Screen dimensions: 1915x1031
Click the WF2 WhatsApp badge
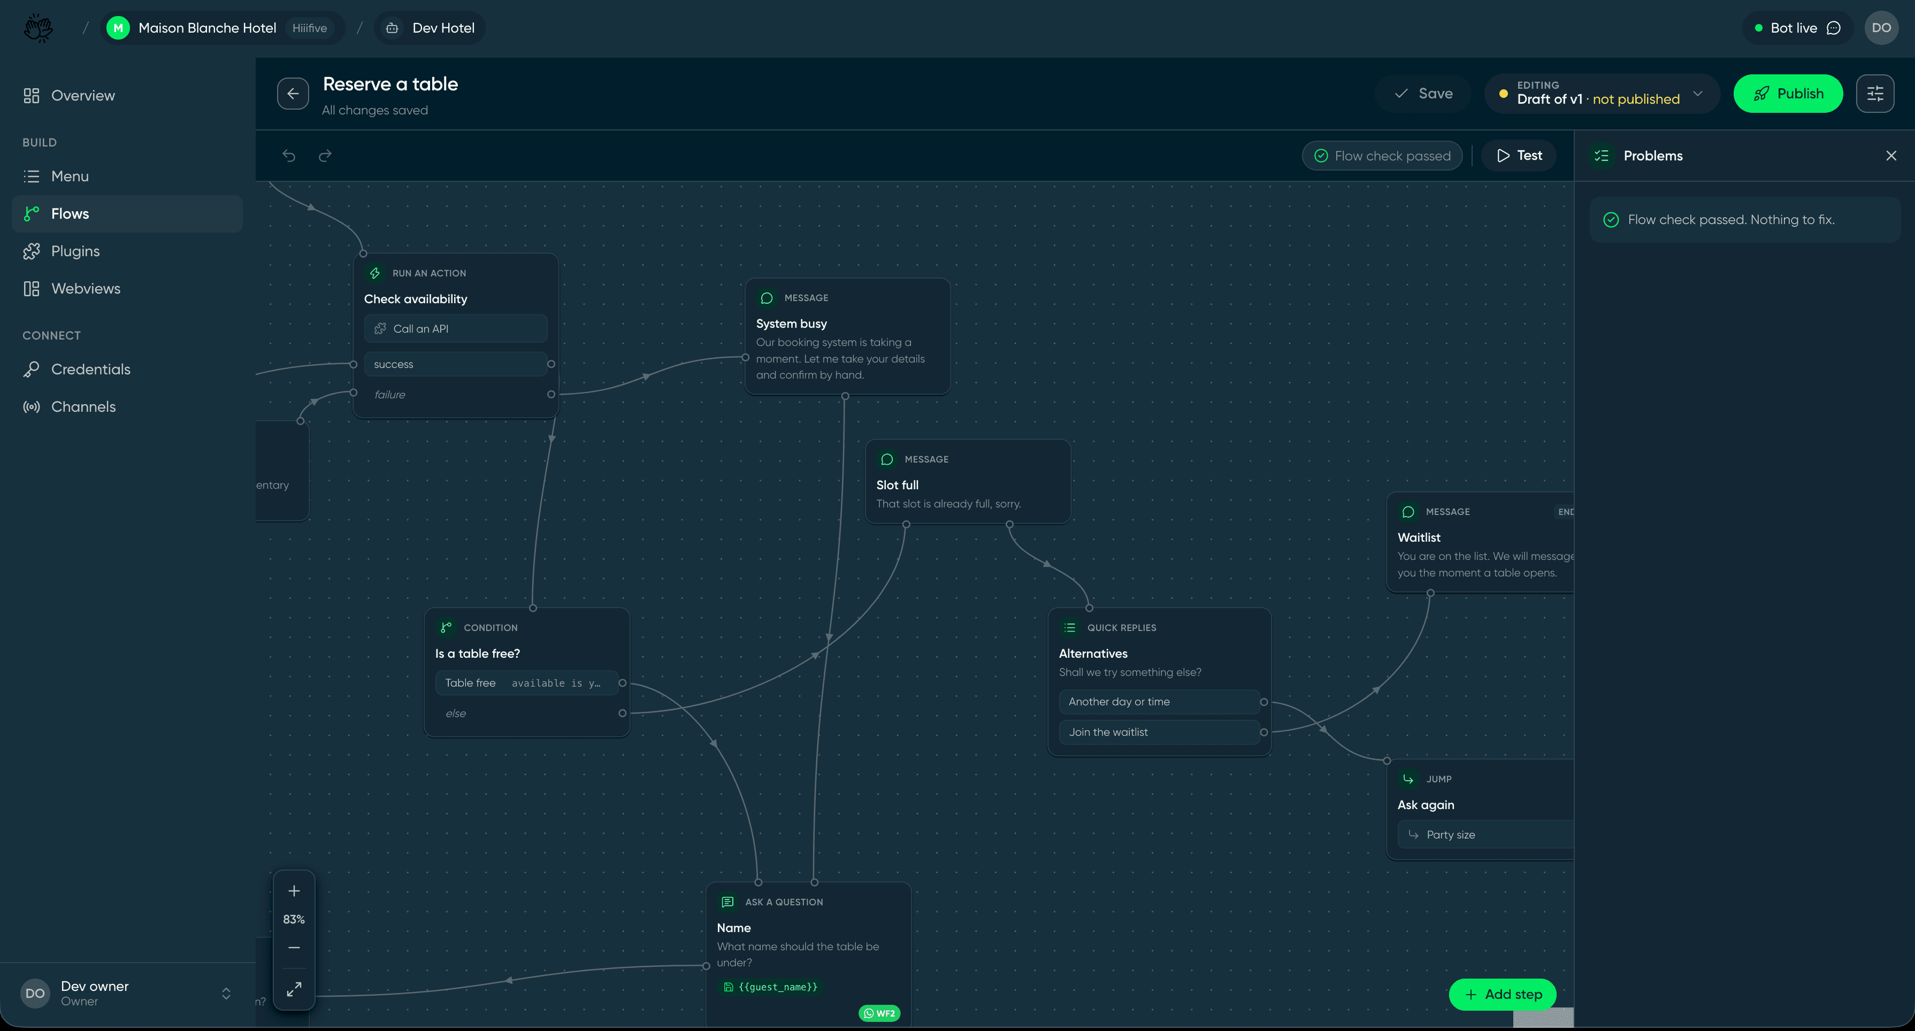pyautogui.click(x=879, y=1013)
